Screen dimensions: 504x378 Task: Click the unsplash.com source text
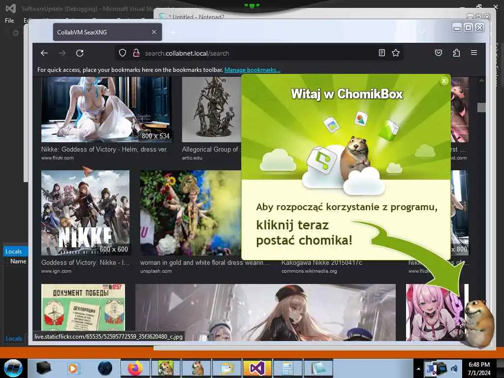[156, 271]
